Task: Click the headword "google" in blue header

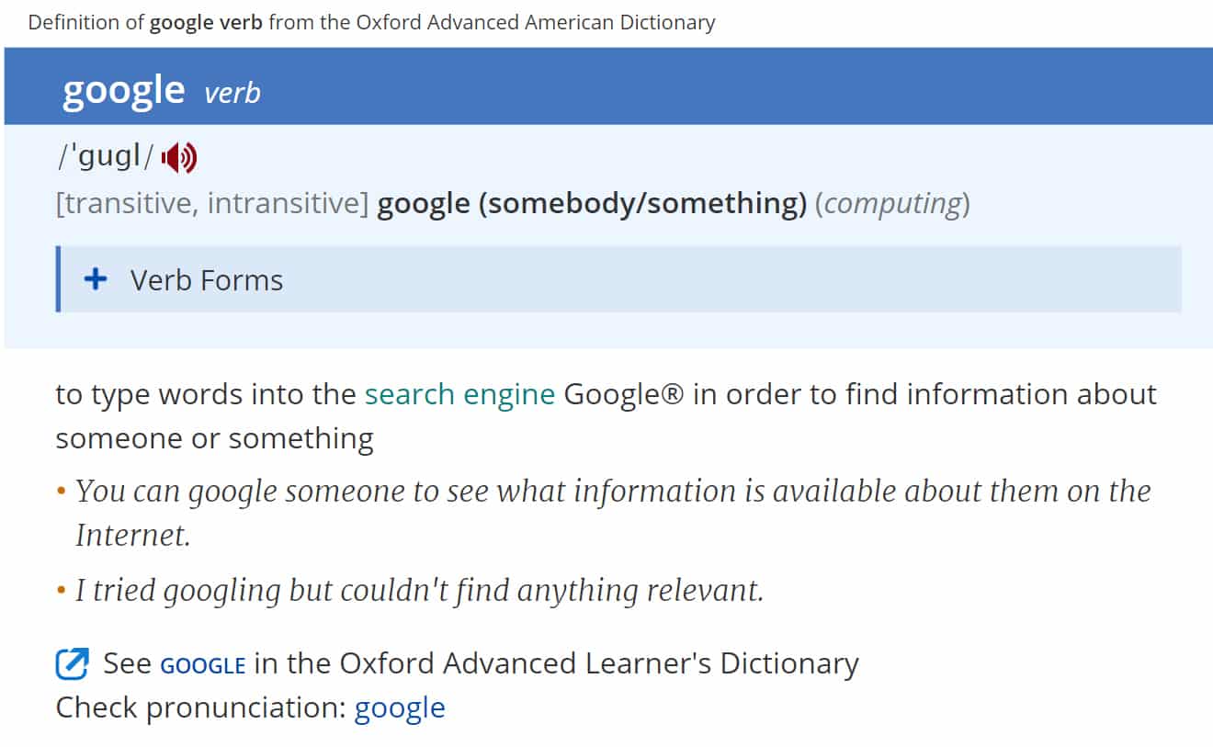Action: 123,90
